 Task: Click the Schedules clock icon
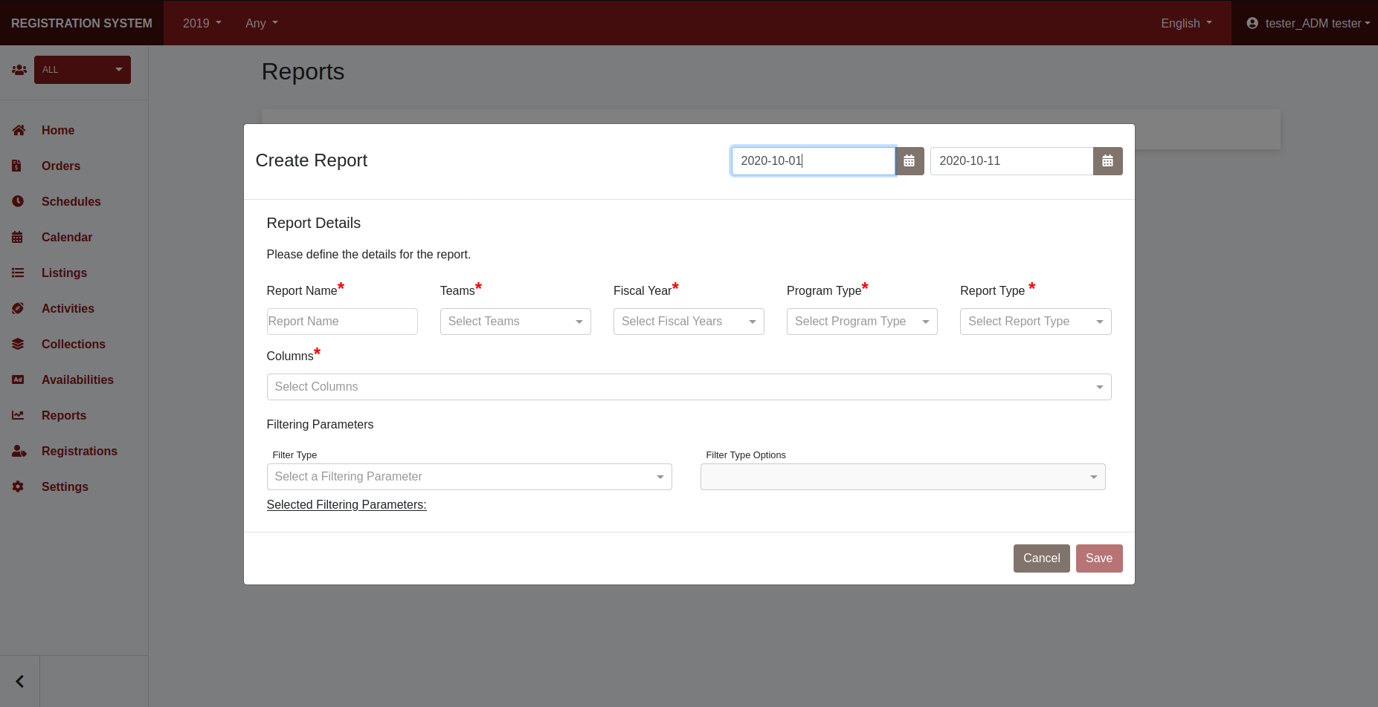(19, 201)
